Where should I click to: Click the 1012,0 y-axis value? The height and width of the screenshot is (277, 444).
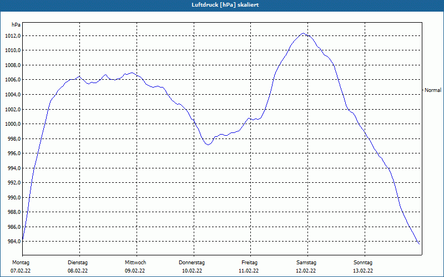pos(13,35)
